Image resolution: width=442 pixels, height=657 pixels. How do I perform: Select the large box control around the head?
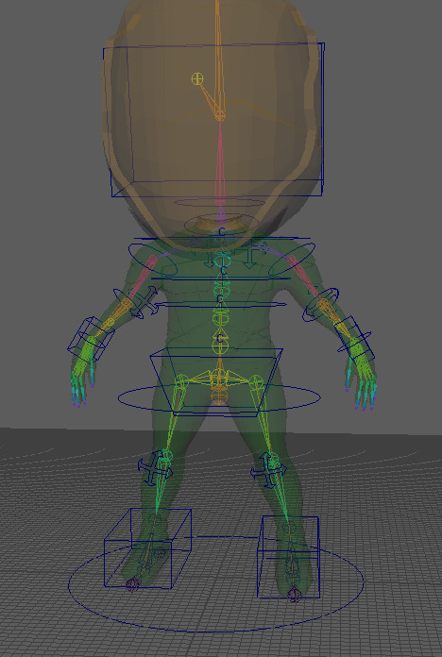point(213,120)
